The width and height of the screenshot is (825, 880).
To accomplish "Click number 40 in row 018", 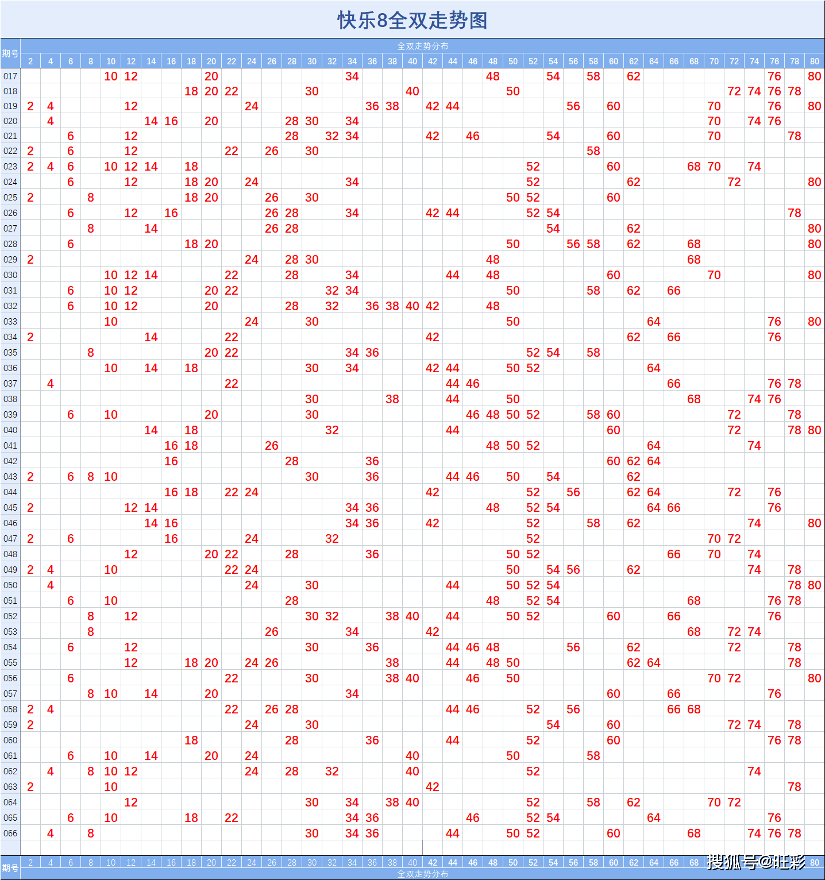I will coord(412,91).
